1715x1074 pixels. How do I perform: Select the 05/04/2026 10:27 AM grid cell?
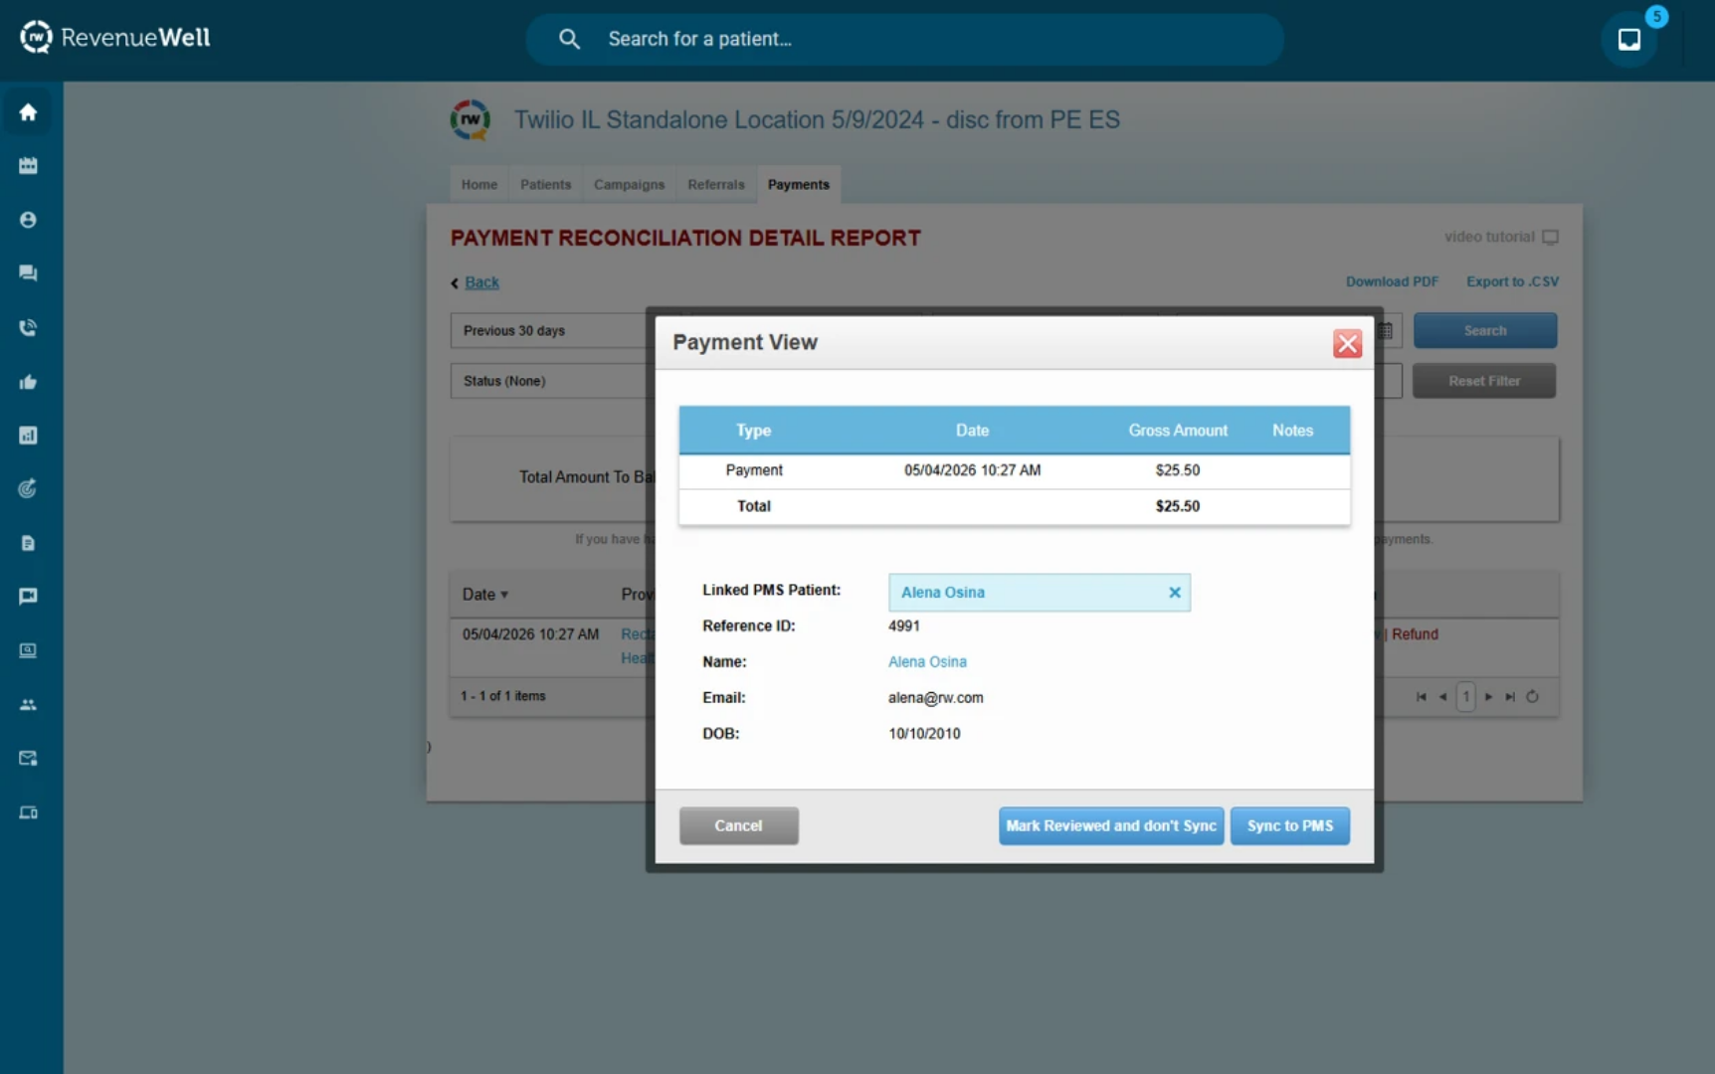(x=530, y=634)
